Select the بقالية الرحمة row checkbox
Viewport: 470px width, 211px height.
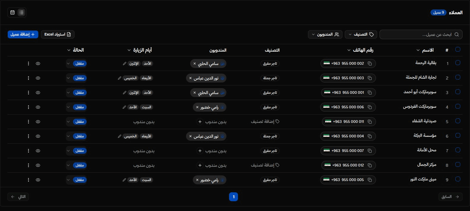458,63
